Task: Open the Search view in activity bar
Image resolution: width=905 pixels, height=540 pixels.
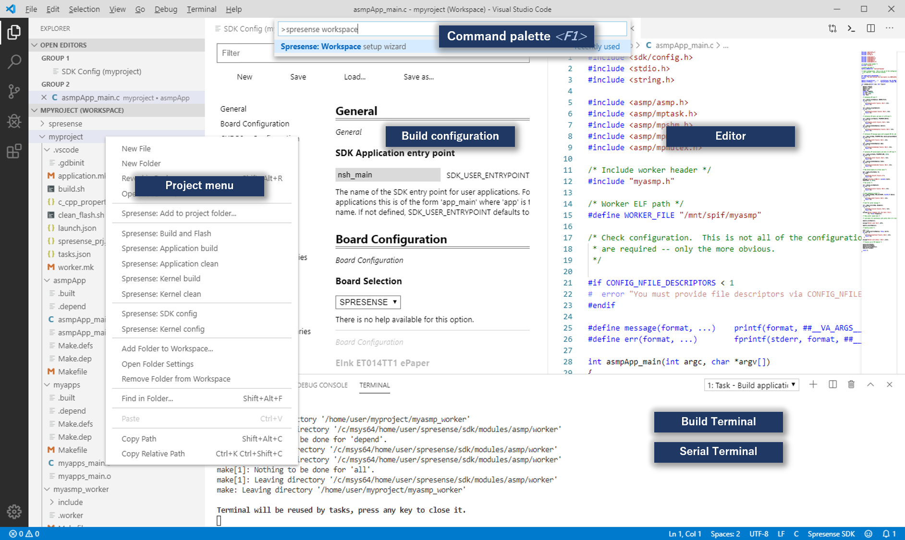Action: 14,61
